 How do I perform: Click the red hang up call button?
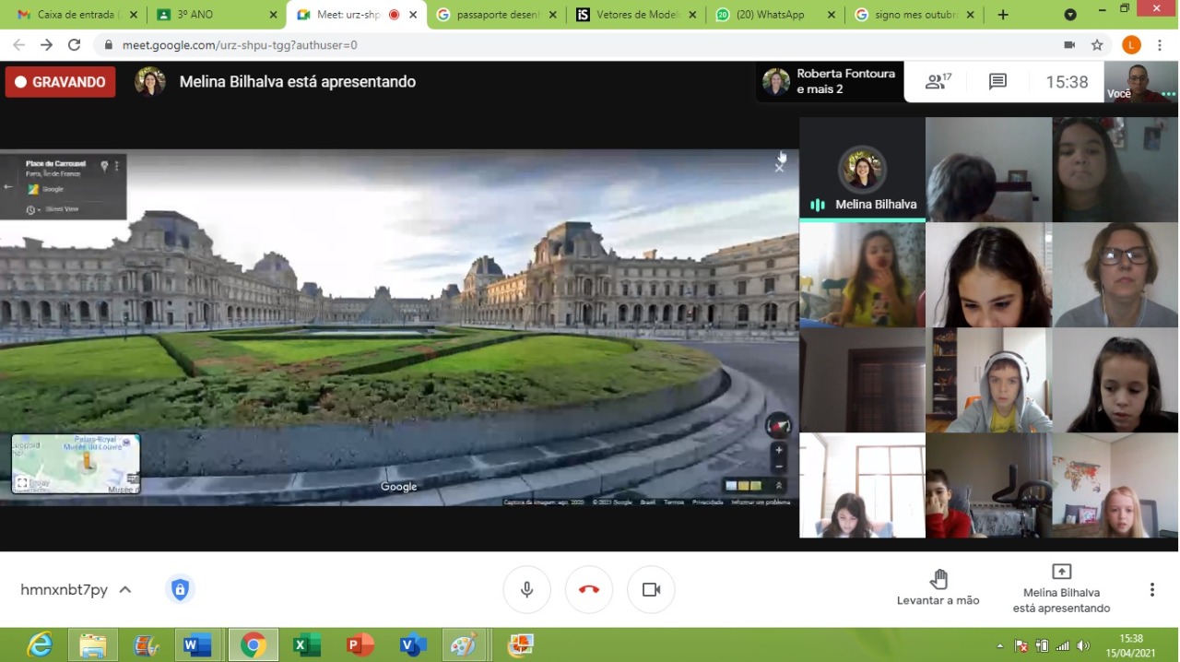coord(589,589)
